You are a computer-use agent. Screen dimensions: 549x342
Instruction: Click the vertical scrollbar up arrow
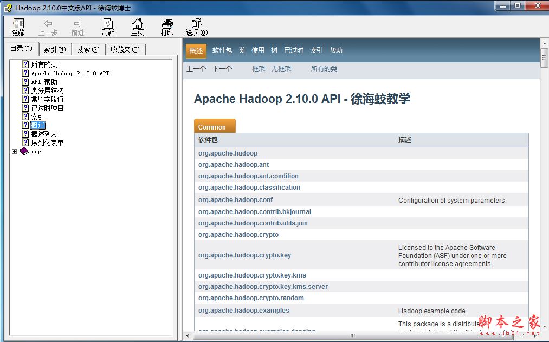pos(545,43)
